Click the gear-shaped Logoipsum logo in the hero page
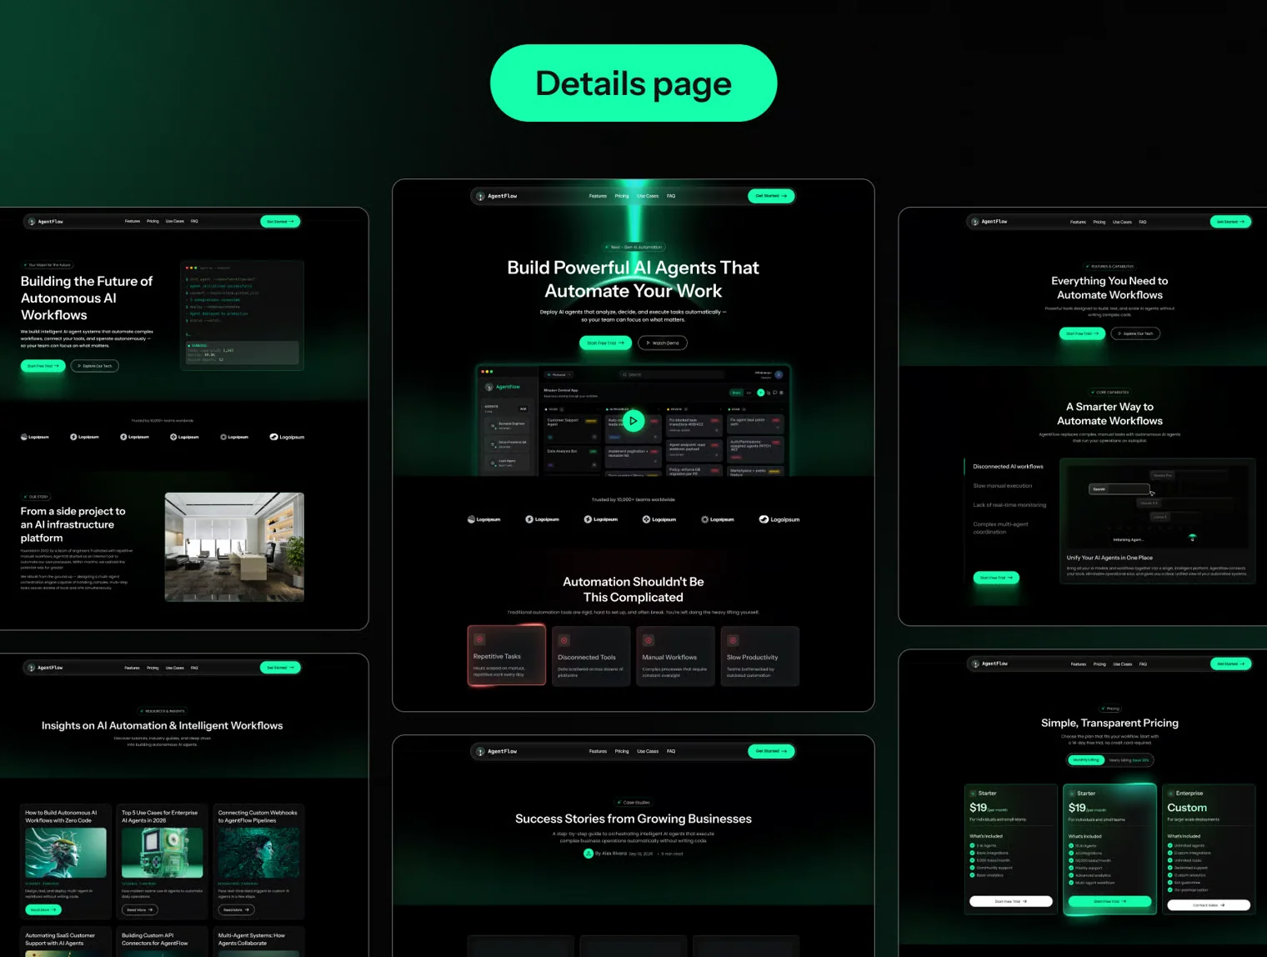 pyautogui.click(x=718, y=519)
